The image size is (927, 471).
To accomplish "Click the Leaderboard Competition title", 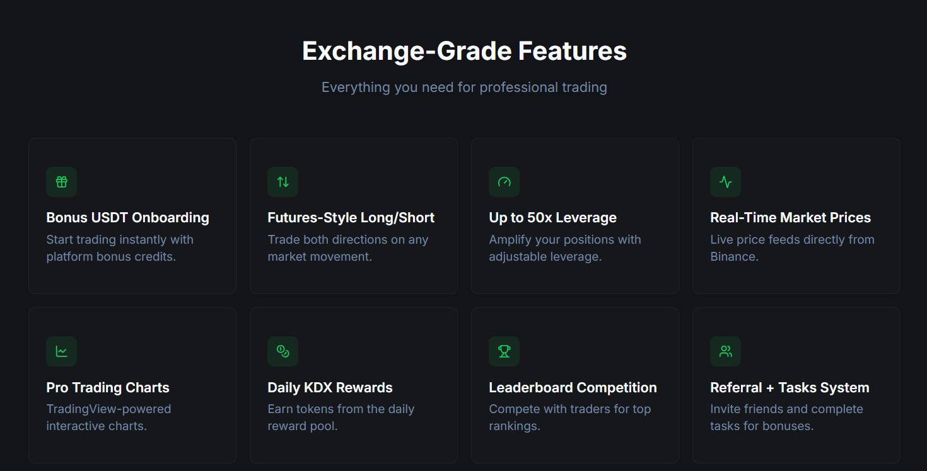I will [573, 387].
